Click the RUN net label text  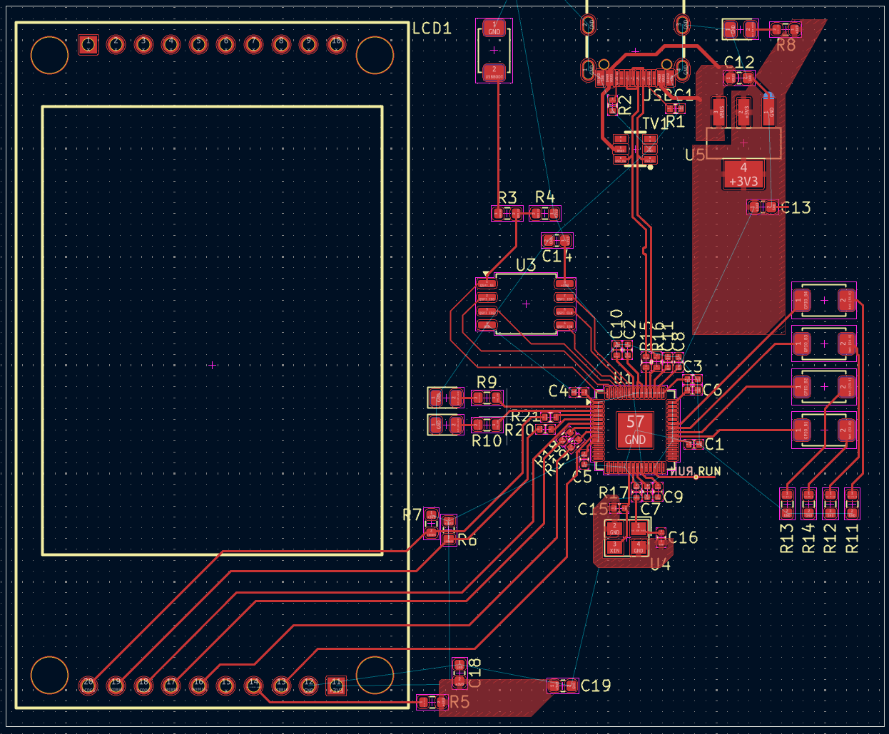(709, 472)
